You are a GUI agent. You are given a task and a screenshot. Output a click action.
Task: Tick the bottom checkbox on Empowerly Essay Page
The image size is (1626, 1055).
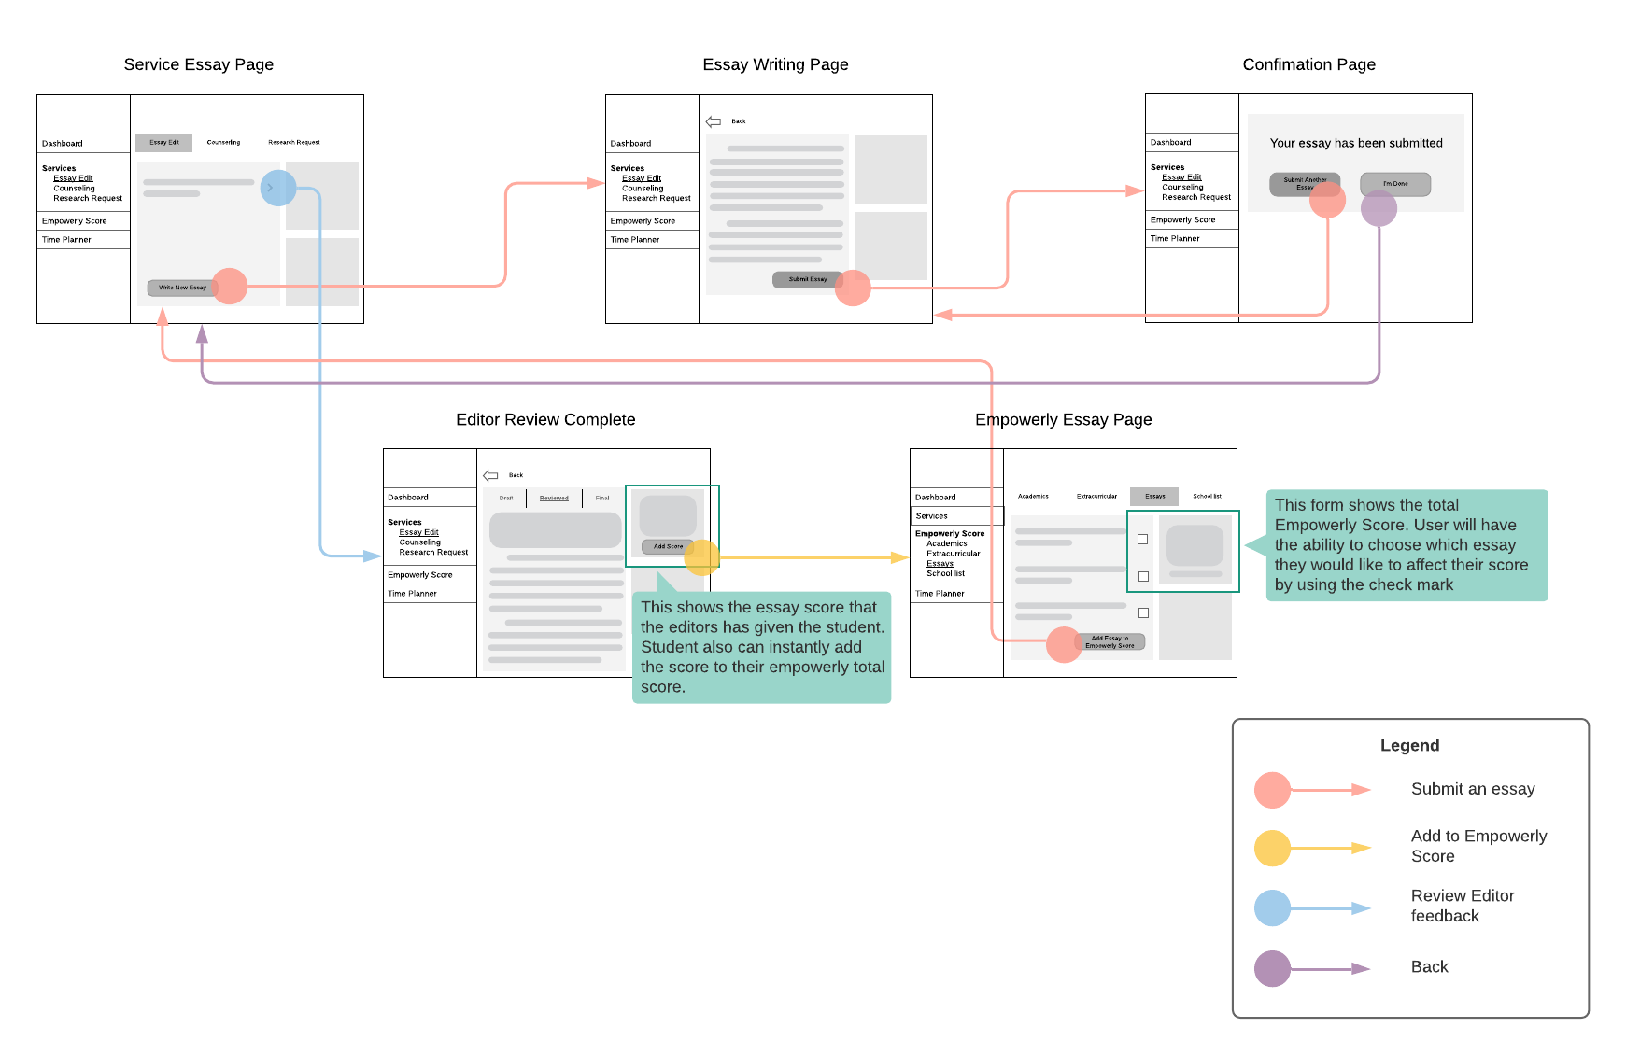[1143, 612]
